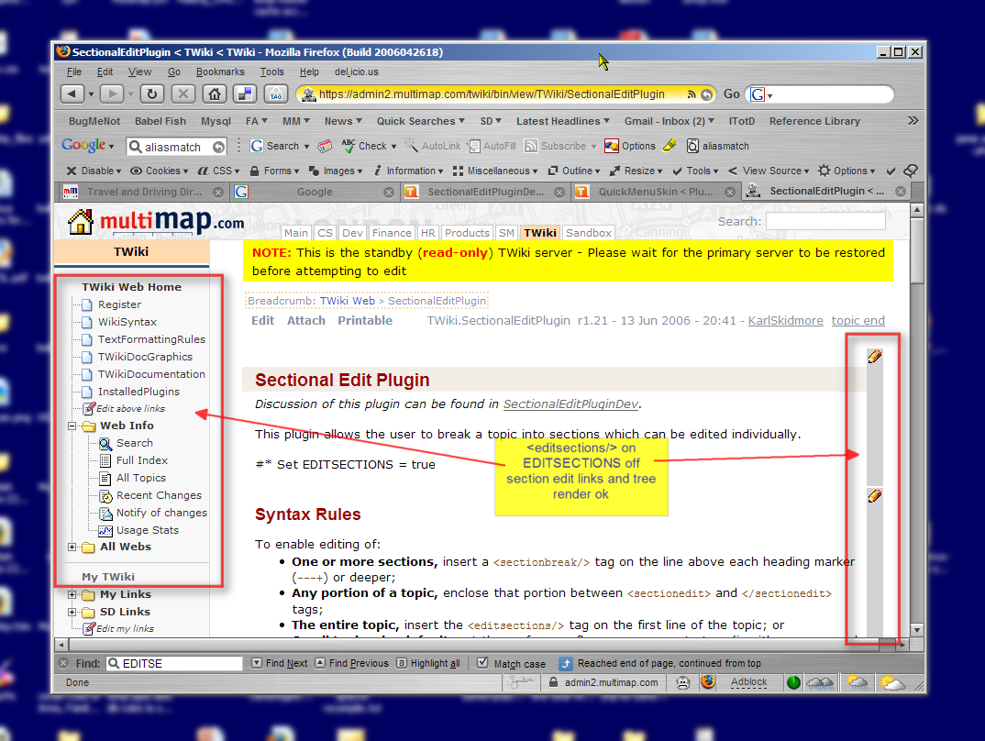Click the Highlight all find option
Image resolution: width=985 pixels, height=741 pixels.
tap(428, 663)
